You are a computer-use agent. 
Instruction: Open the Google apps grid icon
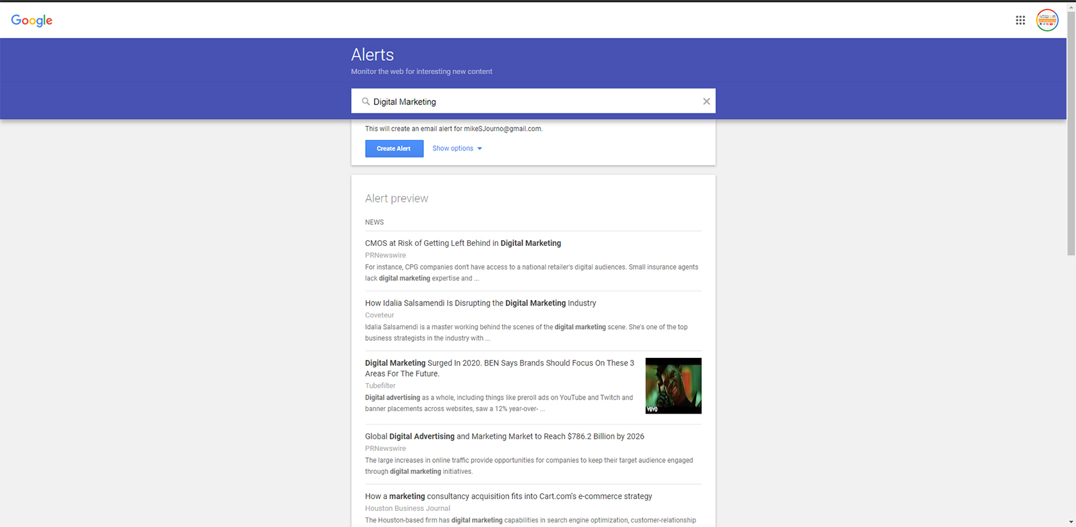click(1020, 20)
